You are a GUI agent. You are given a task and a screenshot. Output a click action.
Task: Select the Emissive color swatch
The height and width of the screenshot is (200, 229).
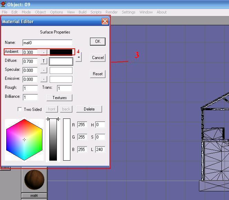click(61, 79)
